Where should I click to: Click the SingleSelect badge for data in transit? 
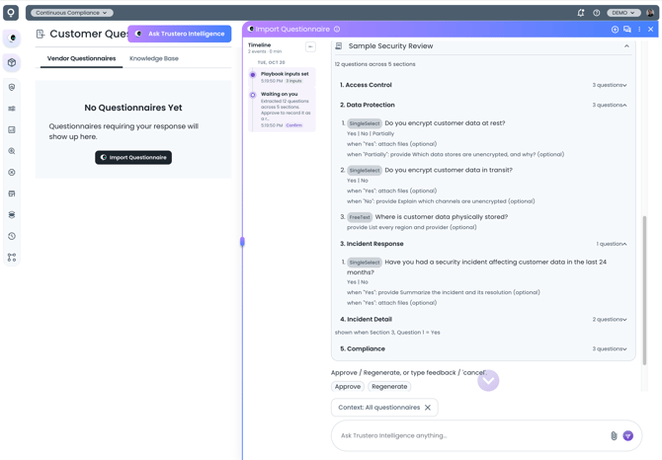coord(365,171)
